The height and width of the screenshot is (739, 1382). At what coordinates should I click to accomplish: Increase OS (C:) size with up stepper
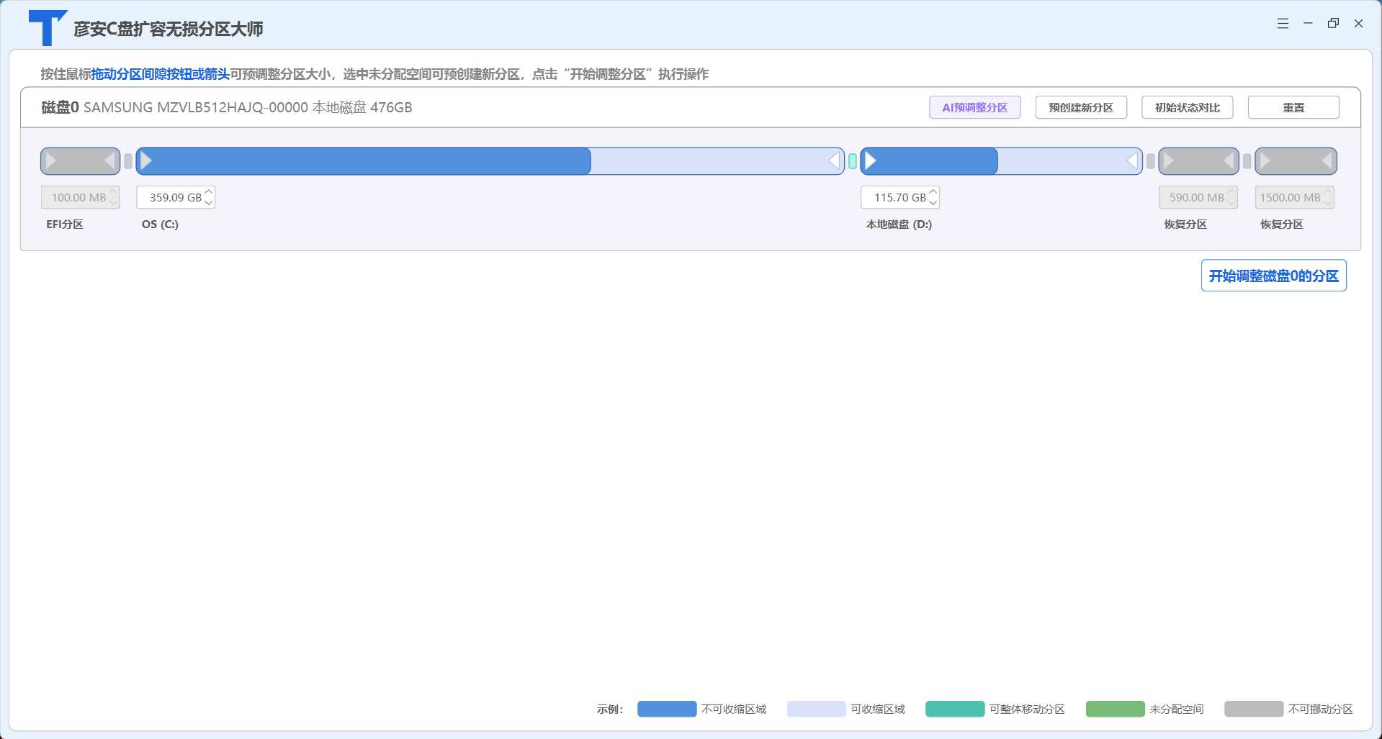tap(209, 192)
